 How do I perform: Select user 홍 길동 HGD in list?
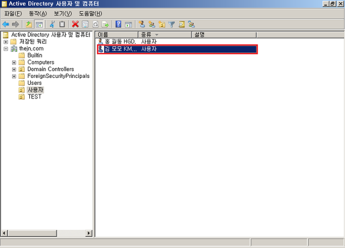click(120, 41)
